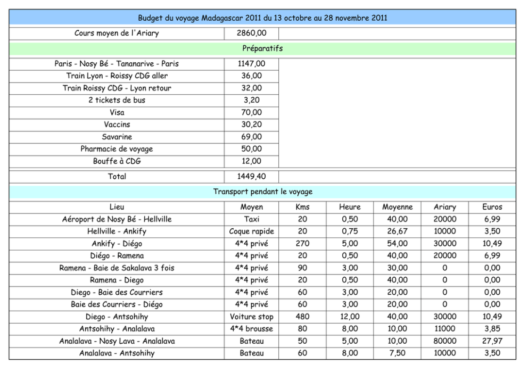Viewport: 528px width, 373px height.
Task: Click the Paris - Nosy Bé - Tananarive - Paris cell
Action: pyautogui.click(x=117, y=64)
